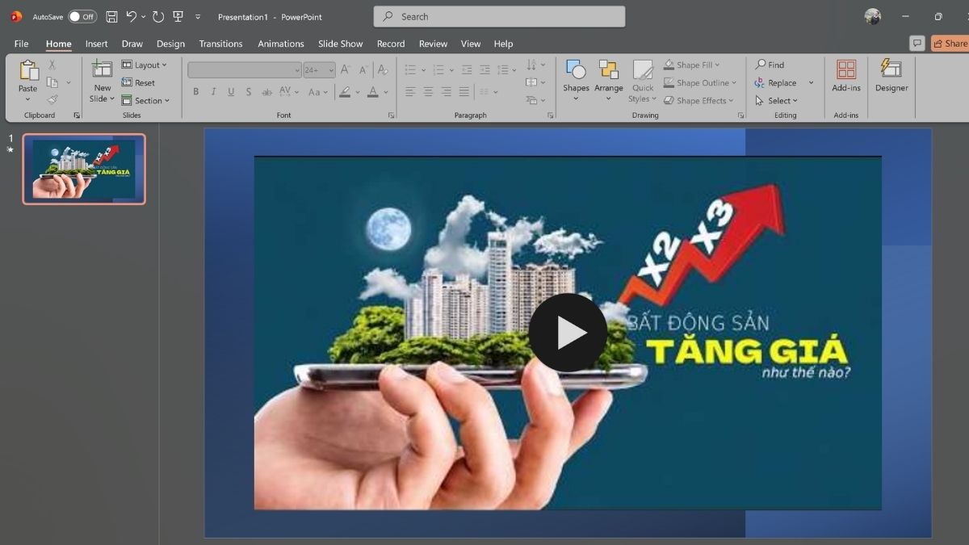Align text right
Screen dimensions: 969x545
(447, 92)
